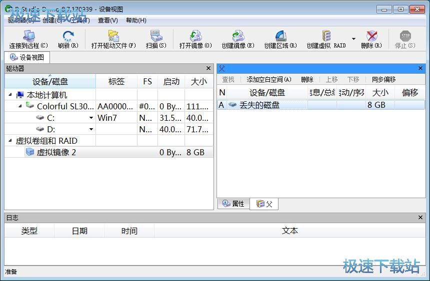Viewport: 430px width, 281px height.
Task: Click the 创建区域 (Create region) icon
Action: [x=280, y=36]
